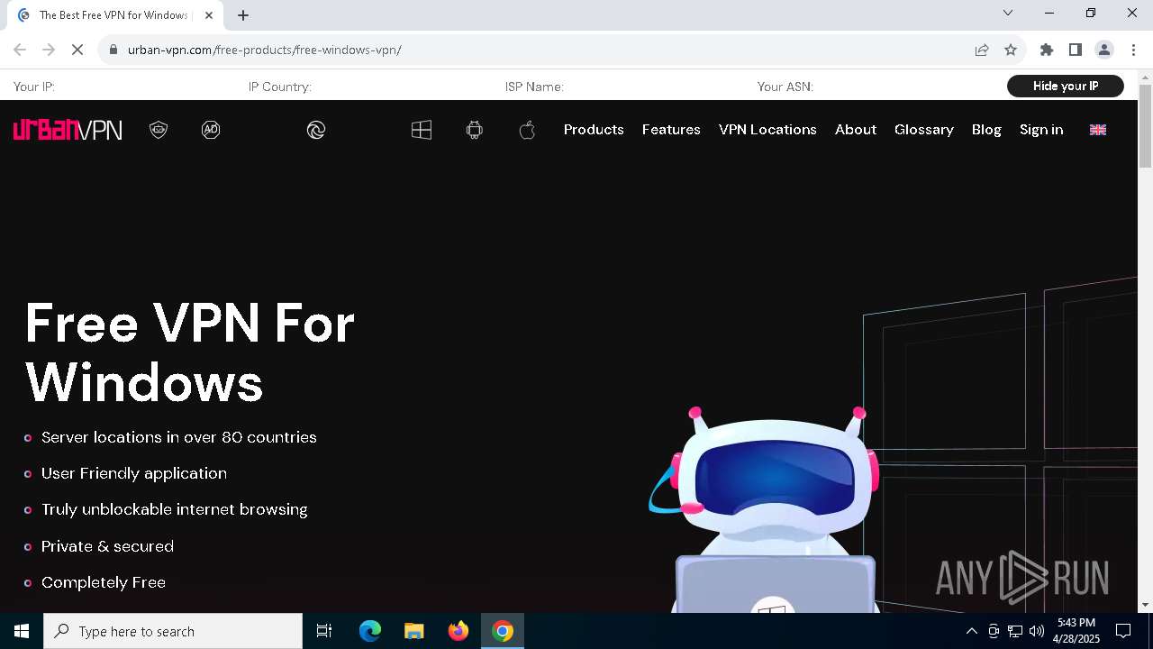
Task: Open the VPN shield icon in navbar
Action: pos(159,130)
